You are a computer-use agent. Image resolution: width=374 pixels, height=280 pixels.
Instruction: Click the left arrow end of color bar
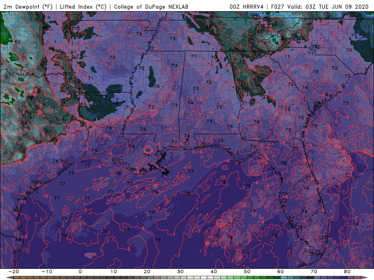click(x=9, y=278)
